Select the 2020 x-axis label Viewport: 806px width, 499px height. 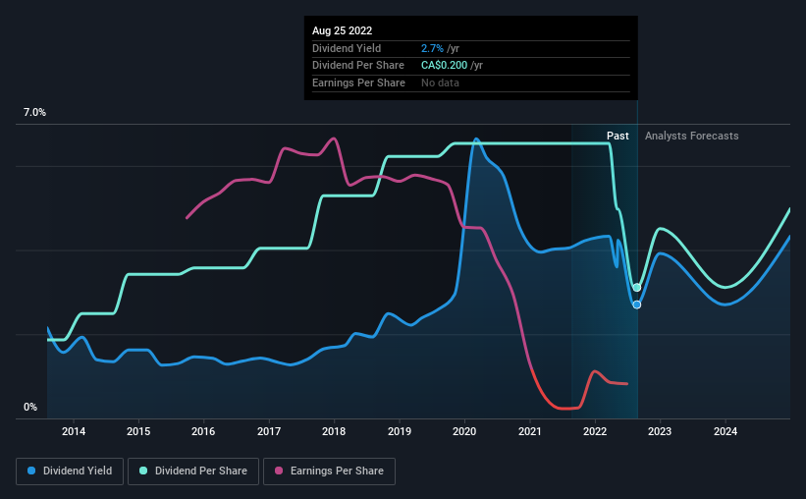[x=464, y=431]
